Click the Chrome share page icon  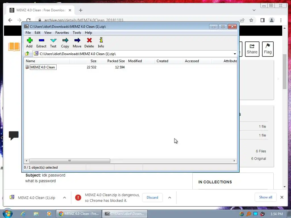(242, 20)
